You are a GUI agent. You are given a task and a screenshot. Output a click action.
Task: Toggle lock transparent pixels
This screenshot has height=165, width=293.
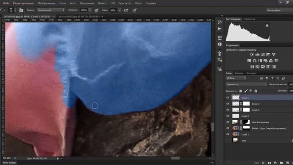pyautogui.click(x=241, y=91)
